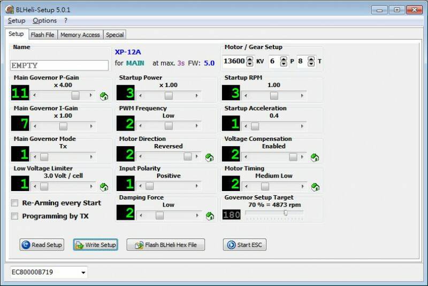Click left arrow of Startup Power slider

click(140, 96)
